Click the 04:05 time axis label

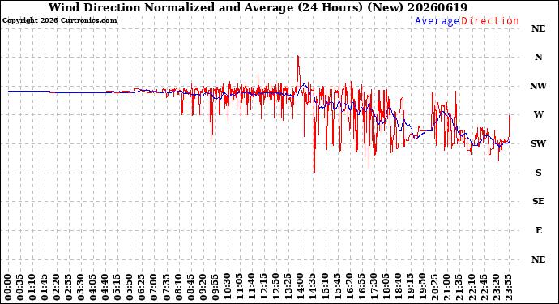93,288
